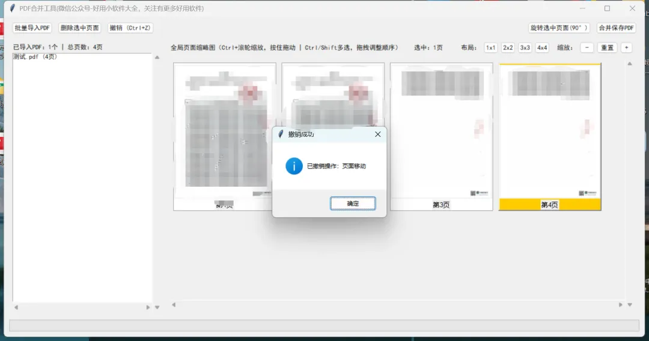Select 3x3 layout
This screenshot has height=341, width=649.
[525, 47]
